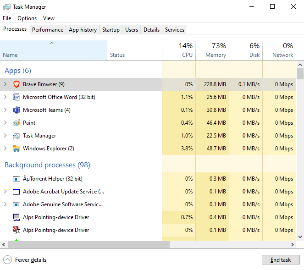Viewport: 304px width, 270px height.
Task: Click the µTorrent Helper process icon
Action: point(17,179)
